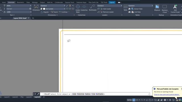182x102 pixels.
Task: Click Quick dimension tool
Action: point(54,12)
